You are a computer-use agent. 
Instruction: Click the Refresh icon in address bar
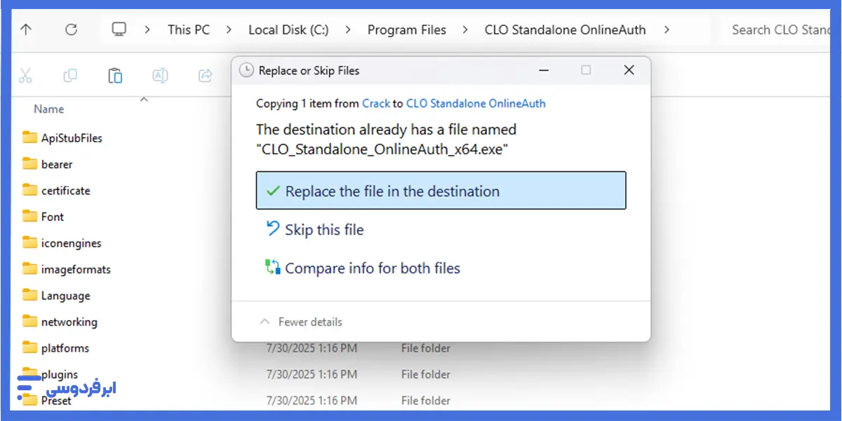pyautogui.click(x=71, y=29)
